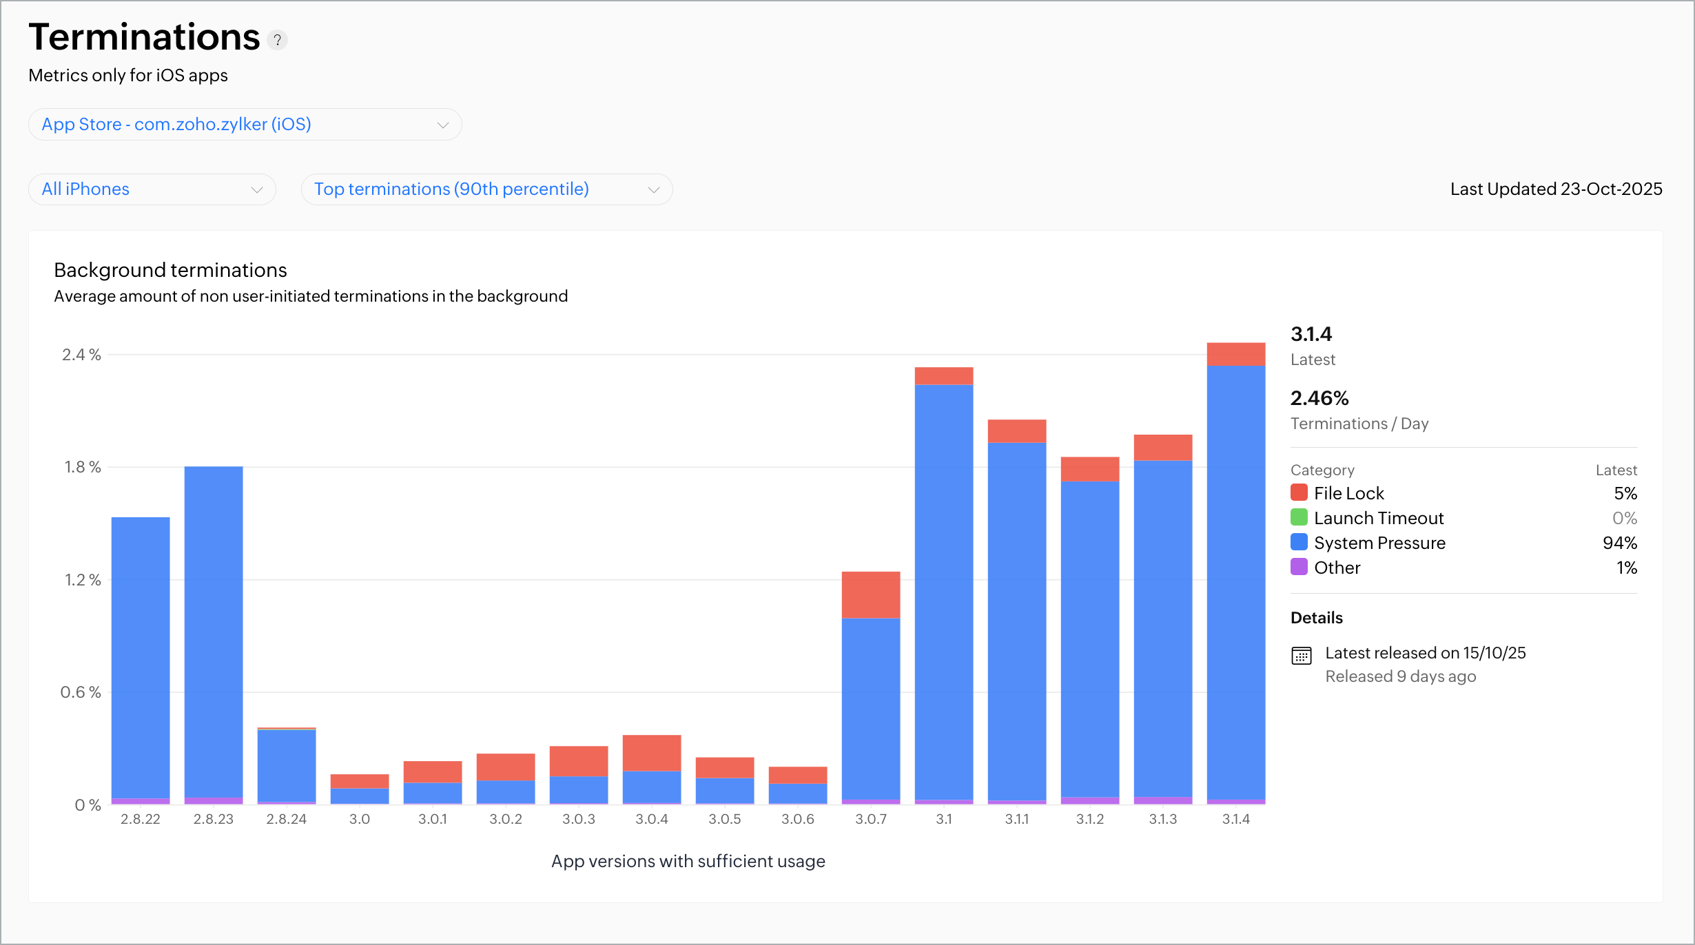Screen dimensions: 1695x945
Task: Click the 2.8.24 version bar
Action: (287, 765)
